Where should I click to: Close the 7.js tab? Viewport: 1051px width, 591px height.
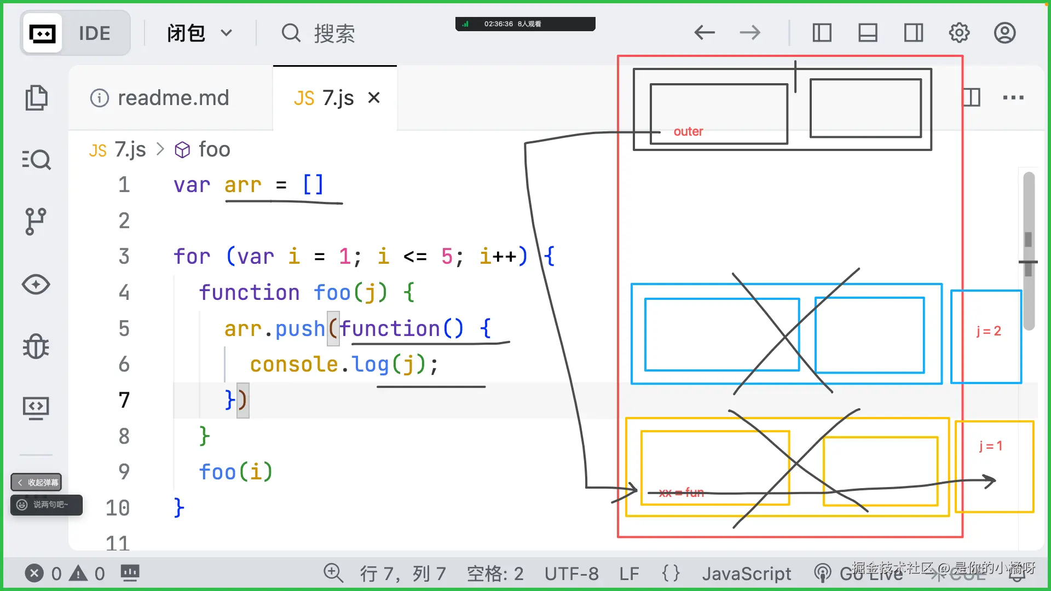[374, 98]
